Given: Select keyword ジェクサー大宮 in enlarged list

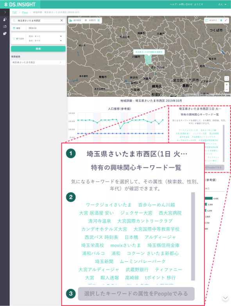Looking at the screenshot, I should click(136, 213).
